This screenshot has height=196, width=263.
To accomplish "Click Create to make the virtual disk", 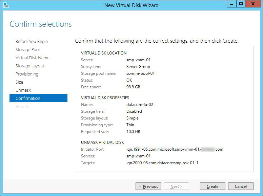I will coord(213,186).
